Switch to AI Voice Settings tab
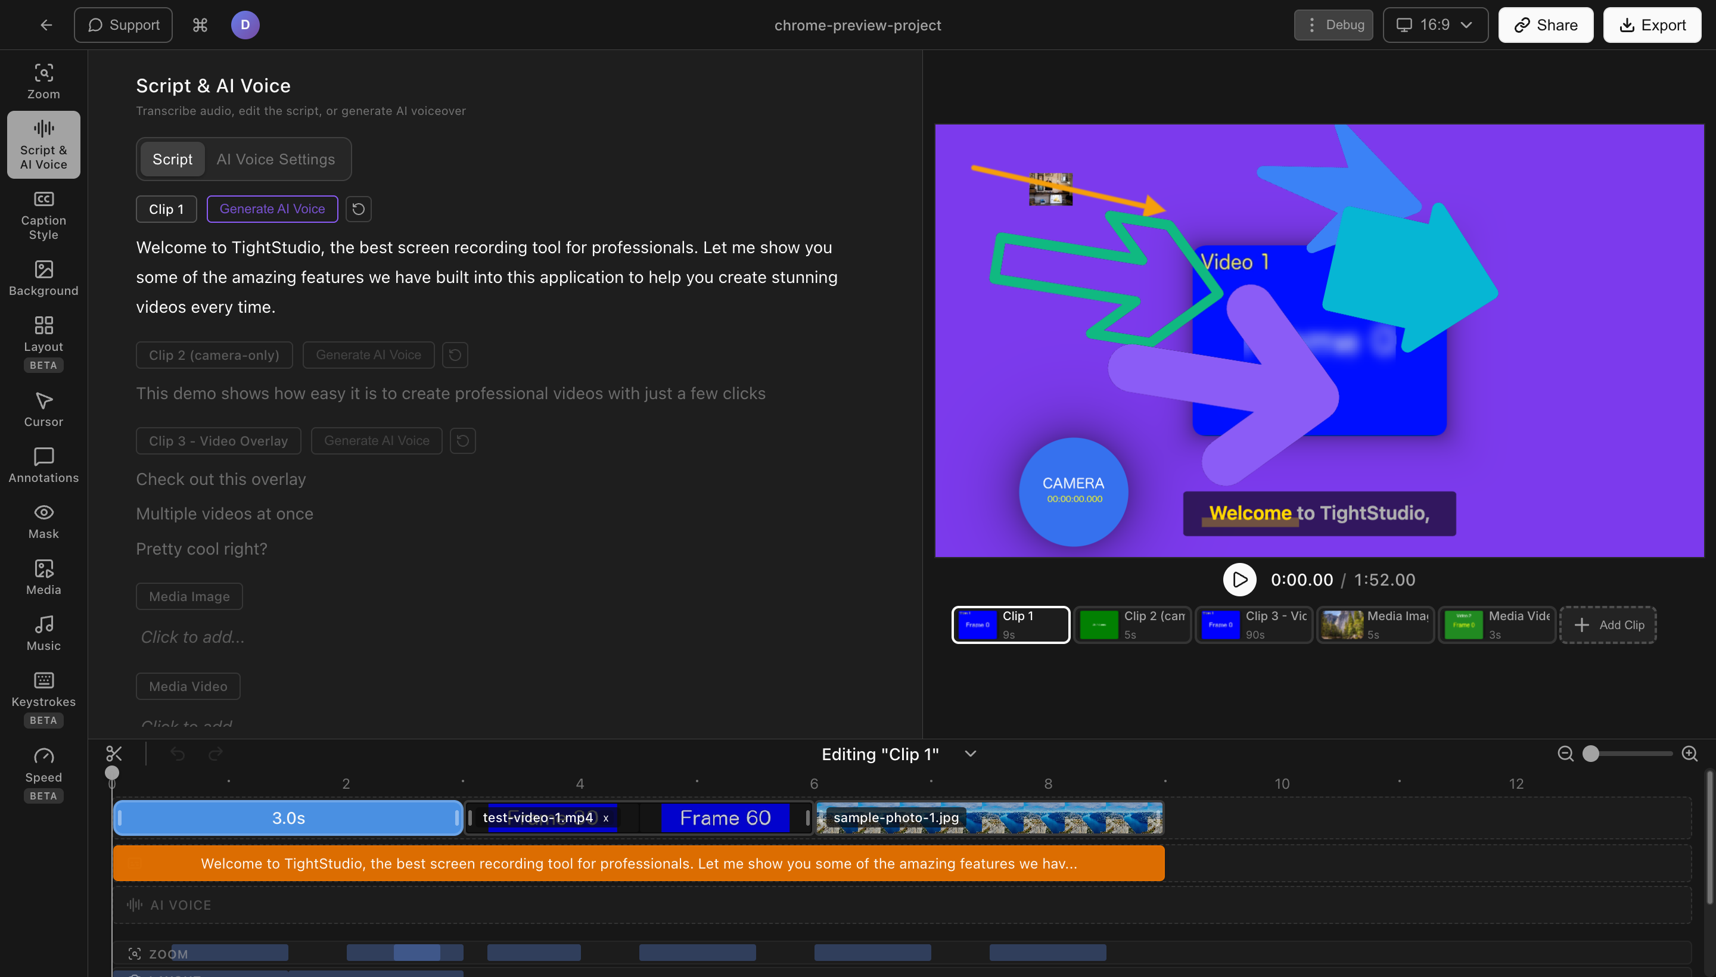Screen dimensions: 1716x977 pos(275,159)
